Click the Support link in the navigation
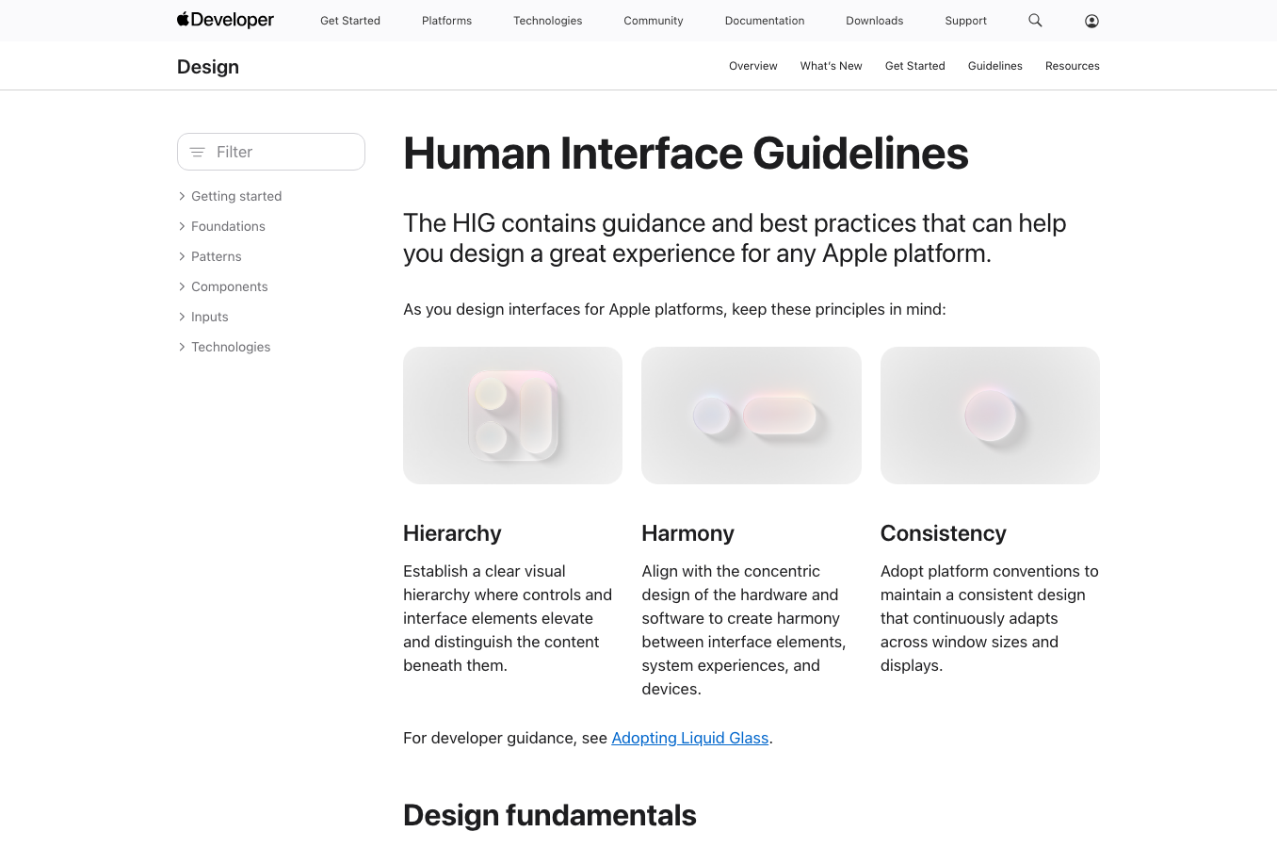 coord(965,20)
